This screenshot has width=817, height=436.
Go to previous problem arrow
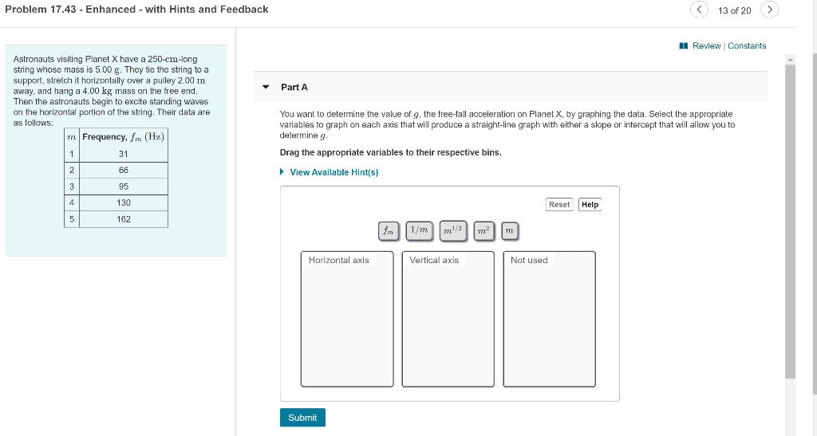point(699,10)
